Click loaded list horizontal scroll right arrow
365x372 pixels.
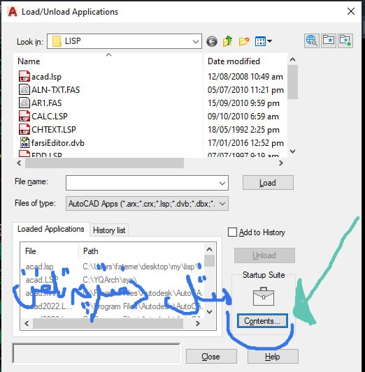tap(197, 323)
